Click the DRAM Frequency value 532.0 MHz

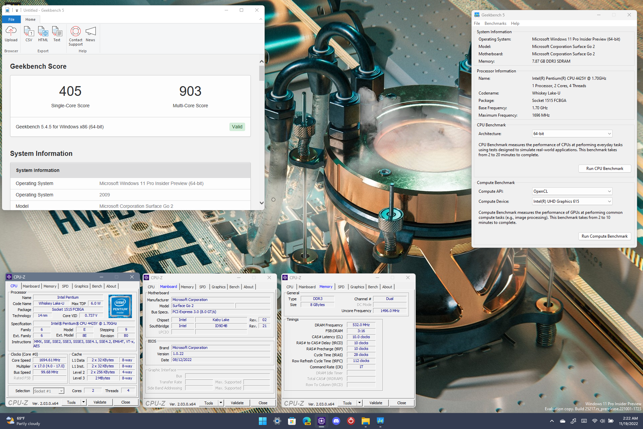(361, 325)
